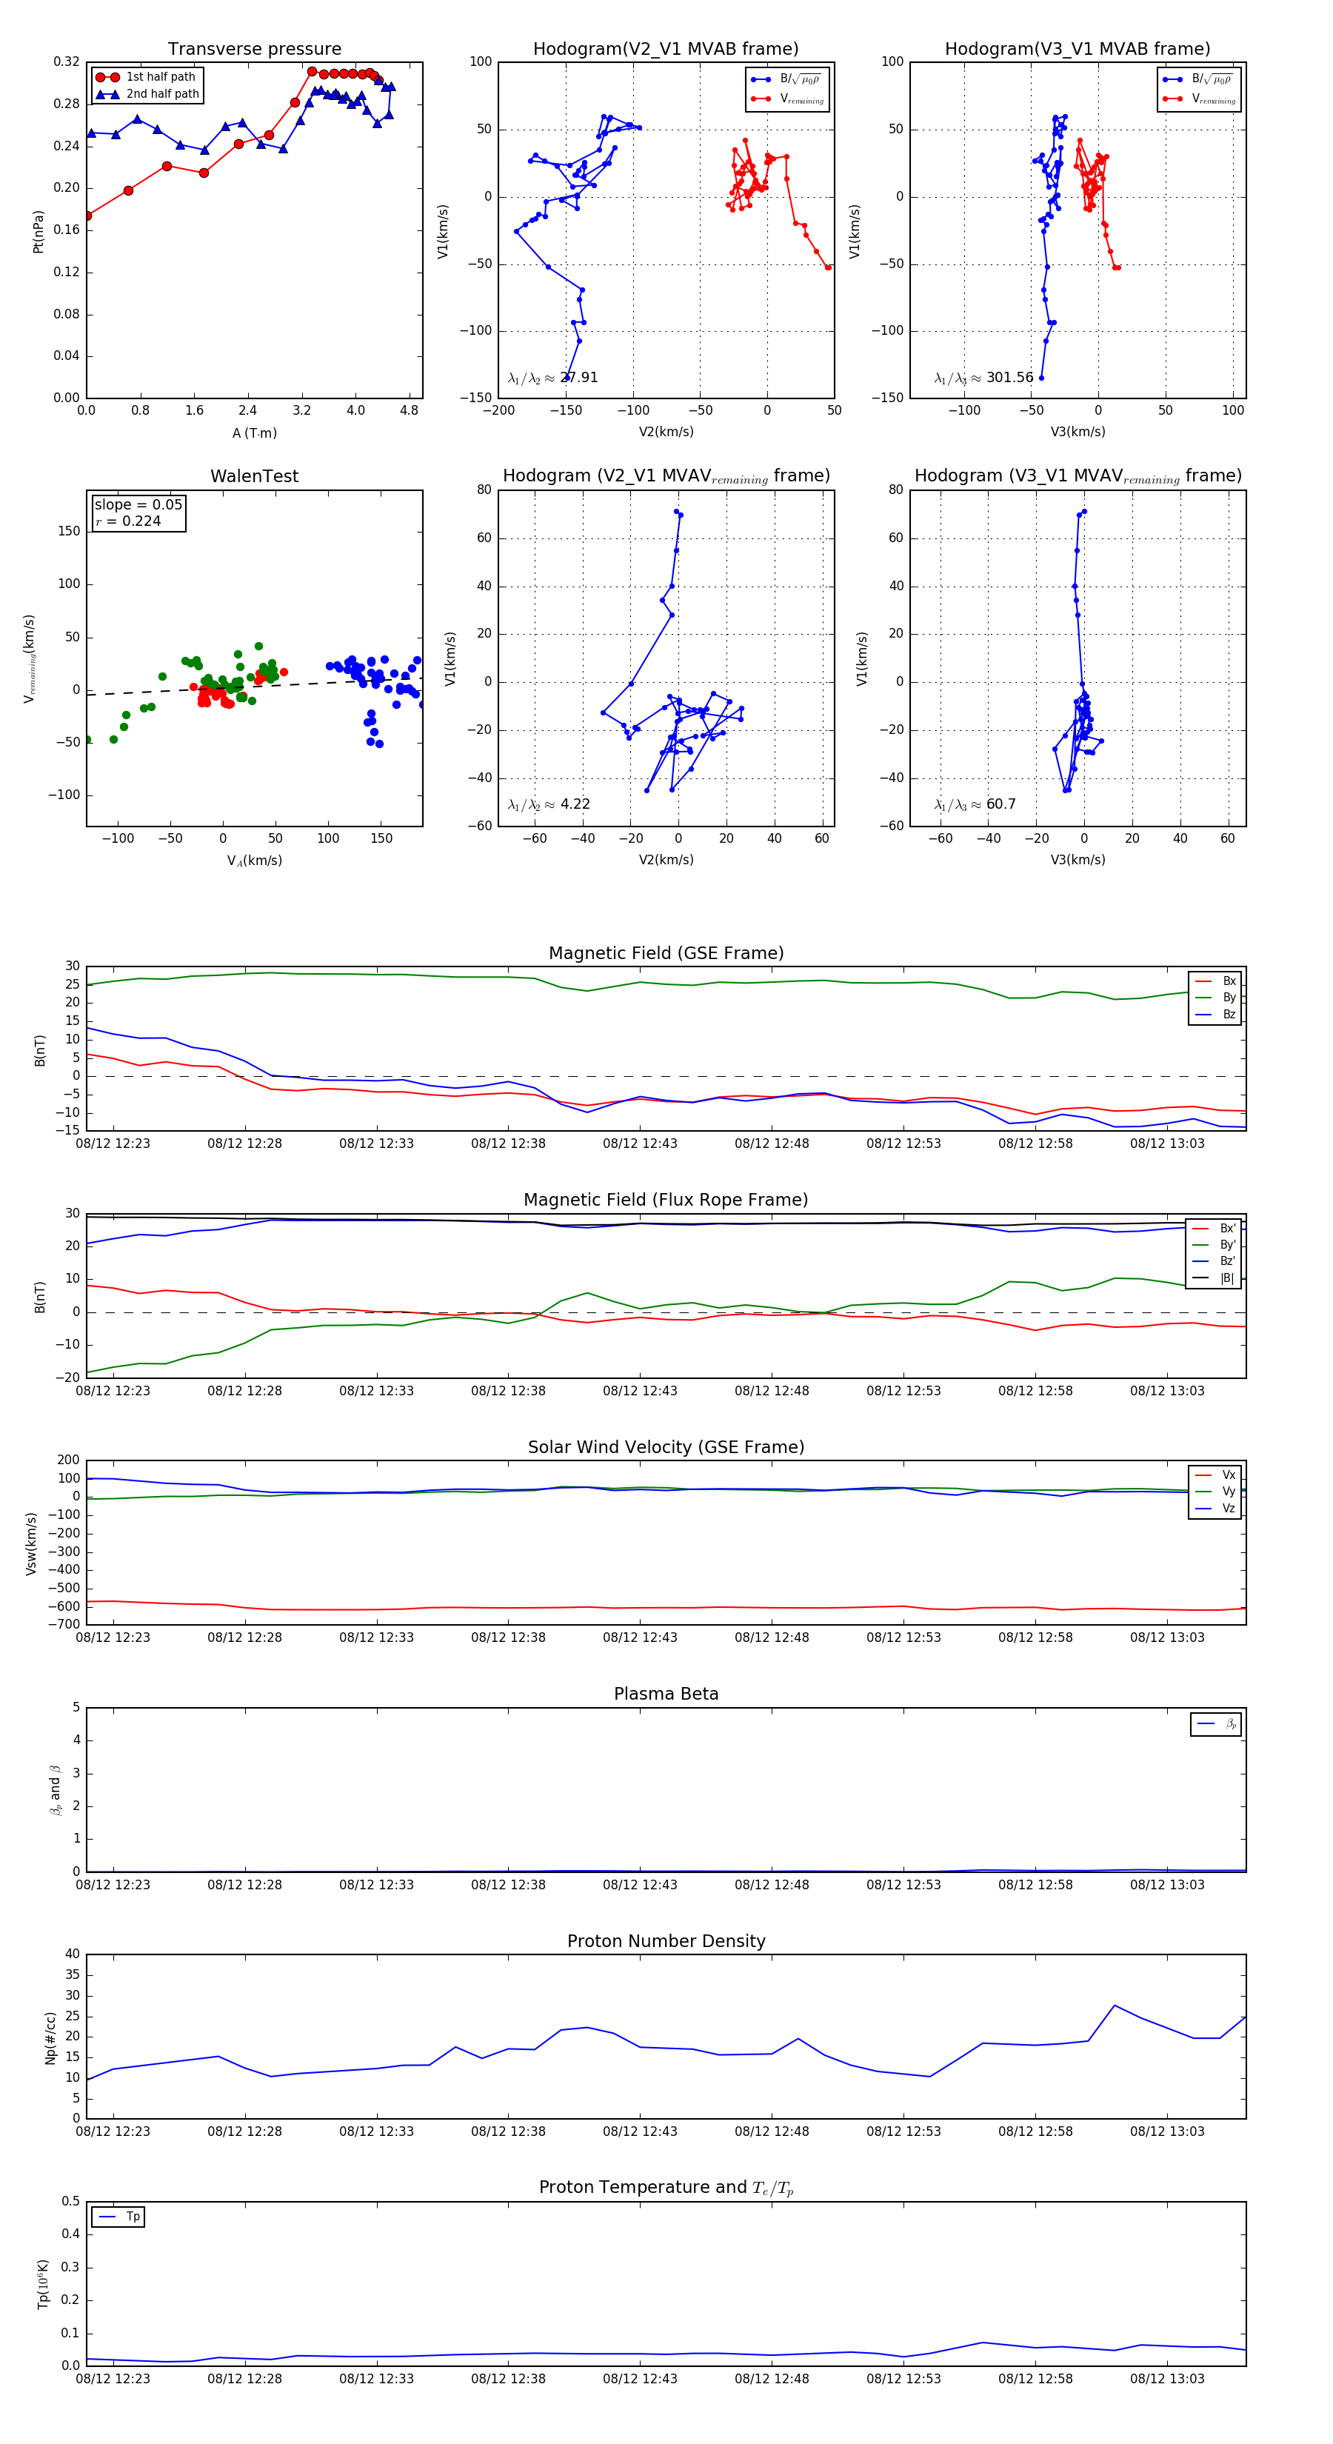The height and width of the screenshot is (2444, 1333).
Task: Click the 'Proton Temperature and Te/Tp' title
Action: 666,2188
